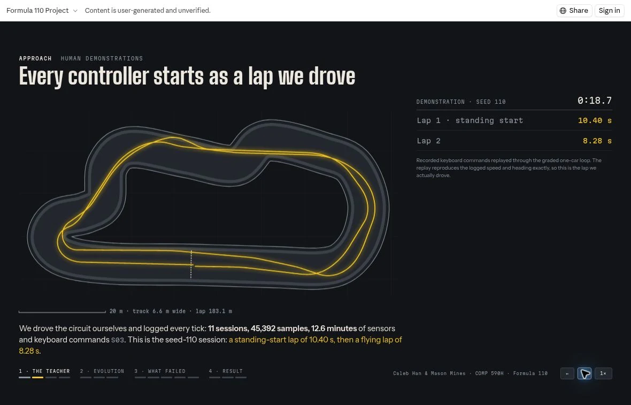
Task: Click the COMP 590H footer text
Action: tap(489, 373)
